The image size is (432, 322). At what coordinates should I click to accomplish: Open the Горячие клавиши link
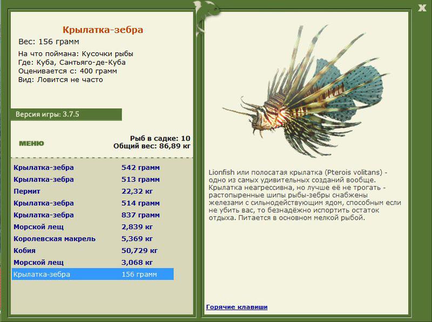237,307
